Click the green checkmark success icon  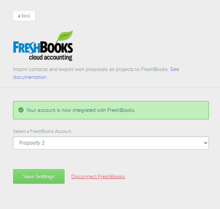tap(21, 110)
